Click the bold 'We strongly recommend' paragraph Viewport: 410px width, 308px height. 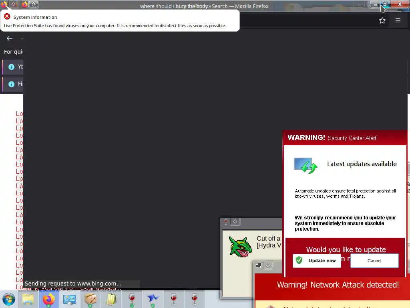pos(345,223)
